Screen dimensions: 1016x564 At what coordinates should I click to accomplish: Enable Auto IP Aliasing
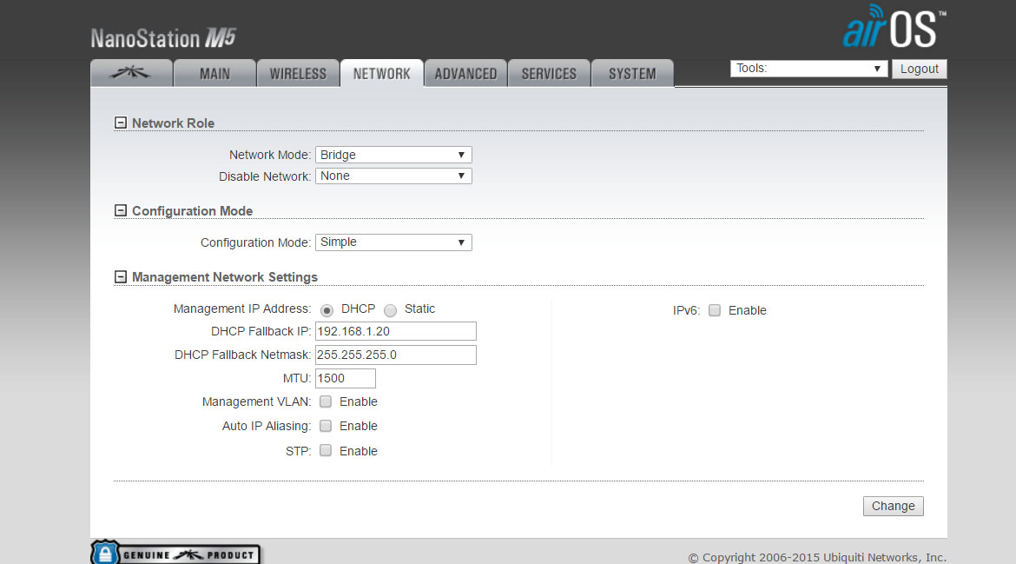click(326, 426)
